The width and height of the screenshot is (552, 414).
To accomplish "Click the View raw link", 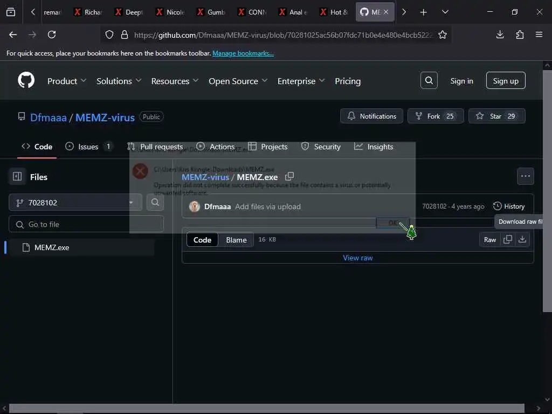I will coord(358,258).
